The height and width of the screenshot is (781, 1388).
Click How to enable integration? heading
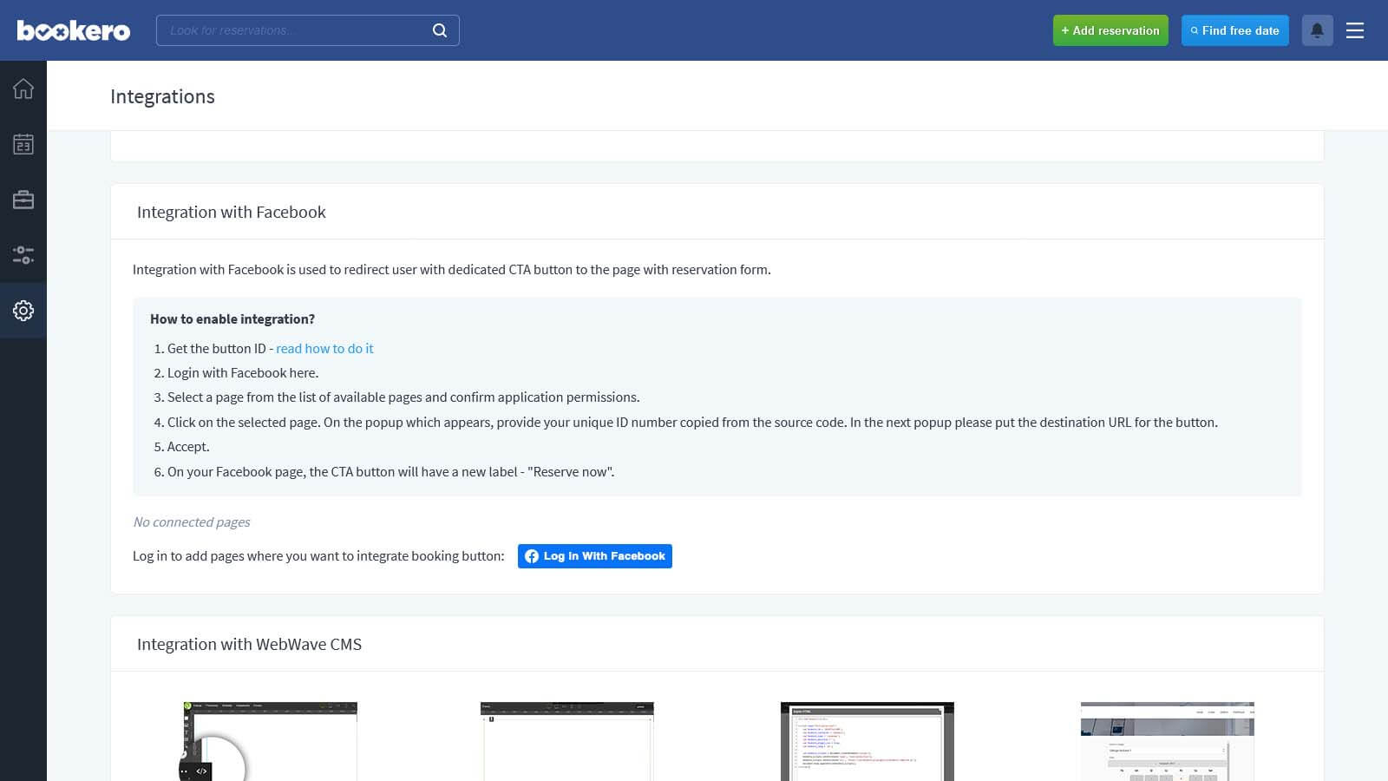click(232, 319)
